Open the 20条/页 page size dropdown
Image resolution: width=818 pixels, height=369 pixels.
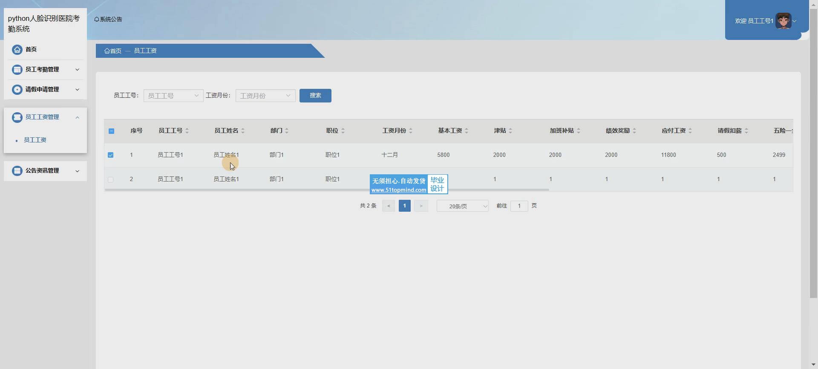point(462,206)
